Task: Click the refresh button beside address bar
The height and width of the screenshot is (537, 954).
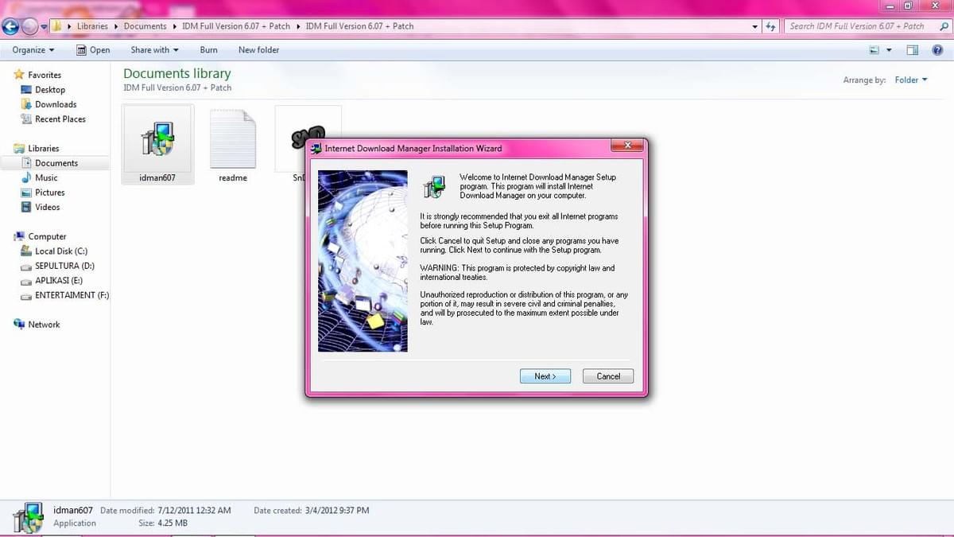Action: (770, 26)
